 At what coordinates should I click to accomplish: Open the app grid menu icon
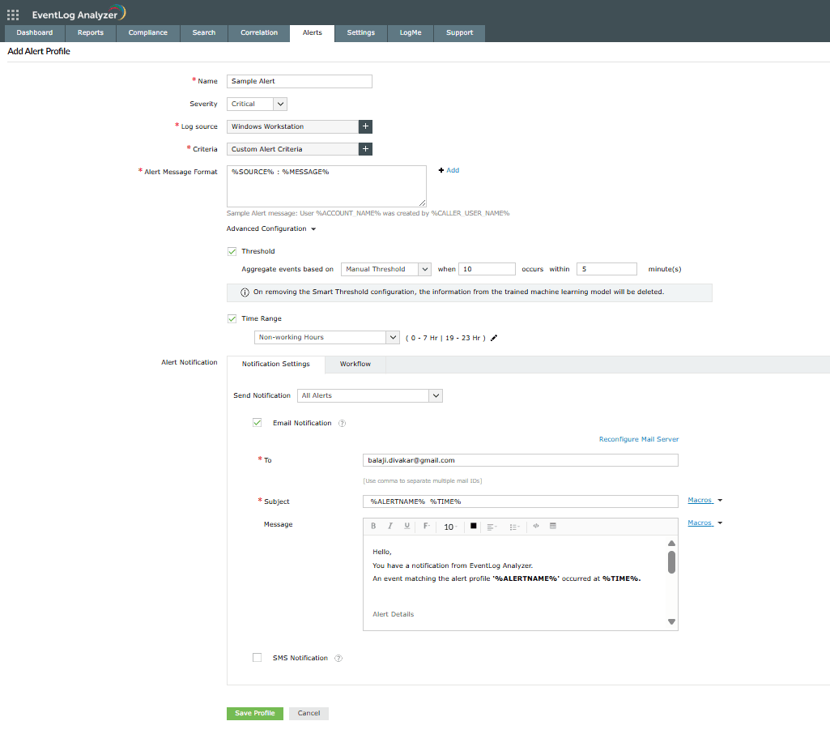pos(13,15)
